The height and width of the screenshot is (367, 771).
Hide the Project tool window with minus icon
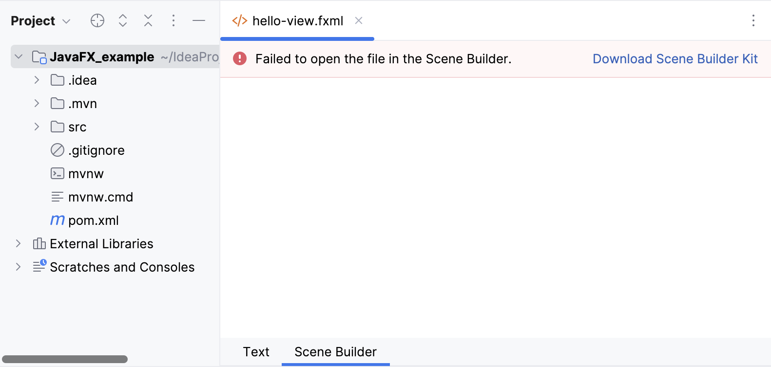click(199, 20)
